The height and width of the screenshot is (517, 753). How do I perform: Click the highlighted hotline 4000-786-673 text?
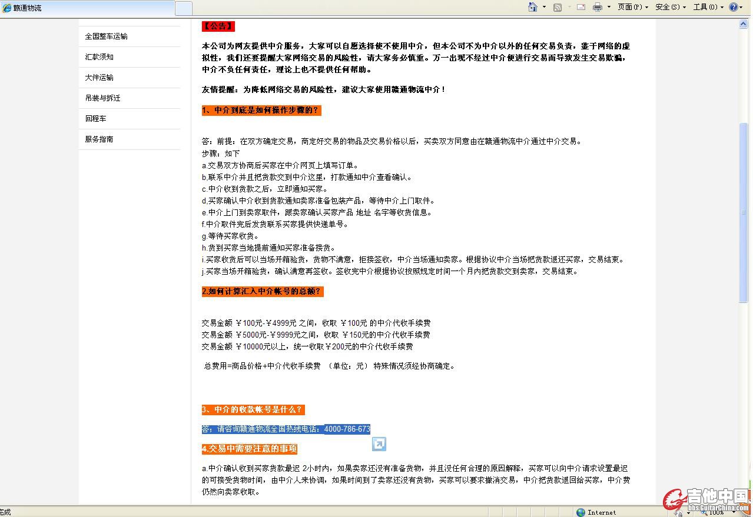347,429
